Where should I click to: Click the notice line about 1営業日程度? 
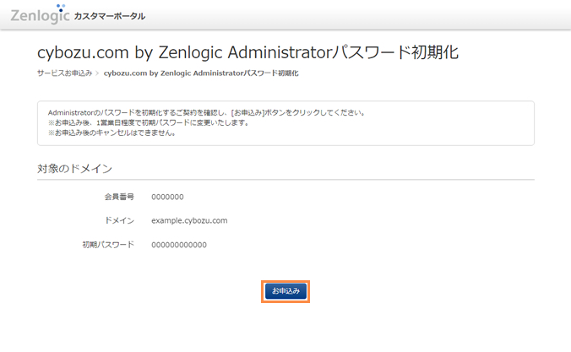[x=148, y=122]
